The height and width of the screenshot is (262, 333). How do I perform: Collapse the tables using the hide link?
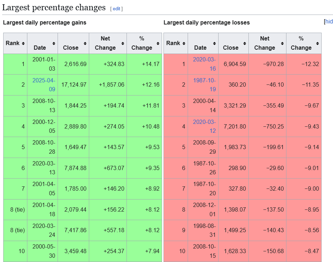point(329,22)
